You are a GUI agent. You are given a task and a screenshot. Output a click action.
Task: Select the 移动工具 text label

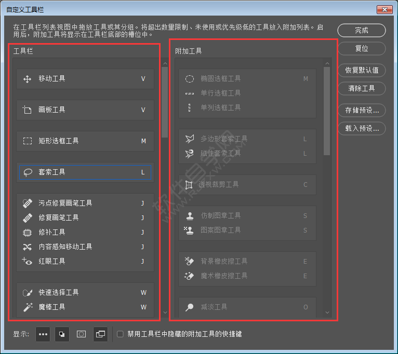pos(52,79)
